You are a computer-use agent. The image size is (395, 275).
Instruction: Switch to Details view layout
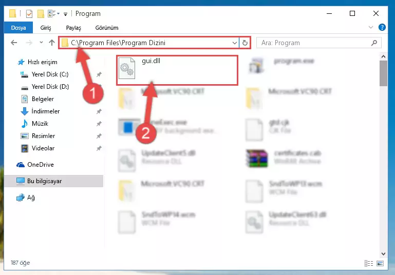[369, 263]
